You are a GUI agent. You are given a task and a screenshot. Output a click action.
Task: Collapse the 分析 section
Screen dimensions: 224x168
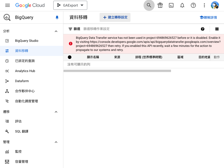click(56, 31)
